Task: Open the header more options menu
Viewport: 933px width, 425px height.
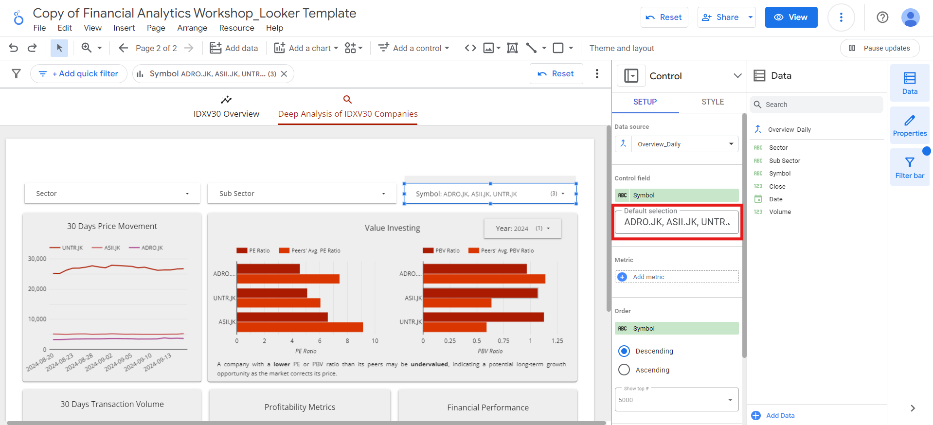Action: tap(841, 18)
